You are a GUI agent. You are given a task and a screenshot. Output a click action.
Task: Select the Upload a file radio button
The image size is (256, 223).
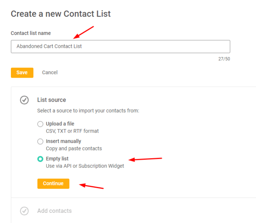tap(40, 124)
